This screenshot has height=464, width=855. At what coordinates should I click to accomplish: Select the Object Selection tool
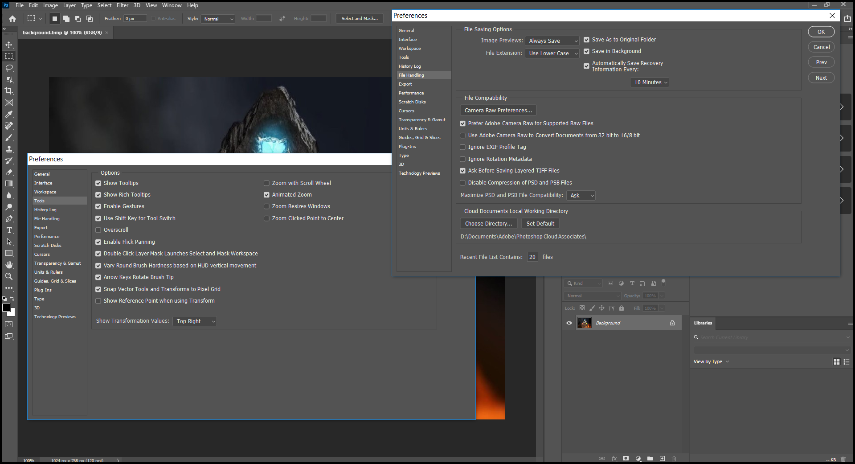9,79
